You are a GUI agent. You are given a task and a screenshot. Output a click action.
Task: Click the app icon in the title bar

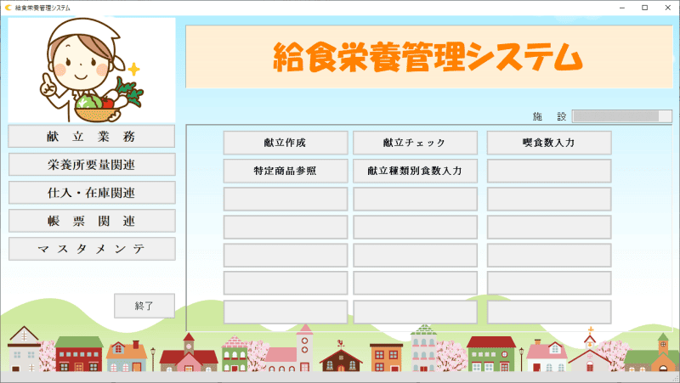coord(8,8)
